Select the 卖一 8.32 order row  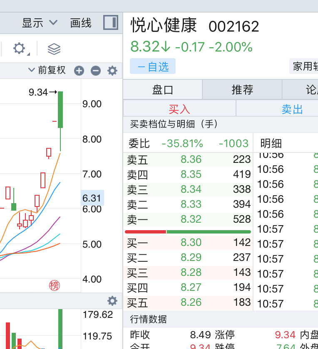(189, 219)
